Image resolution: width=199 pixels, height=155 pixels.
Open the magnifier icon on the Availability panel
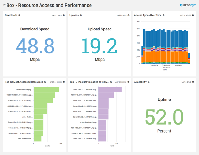pyautogui.click(x=149, y=82)
